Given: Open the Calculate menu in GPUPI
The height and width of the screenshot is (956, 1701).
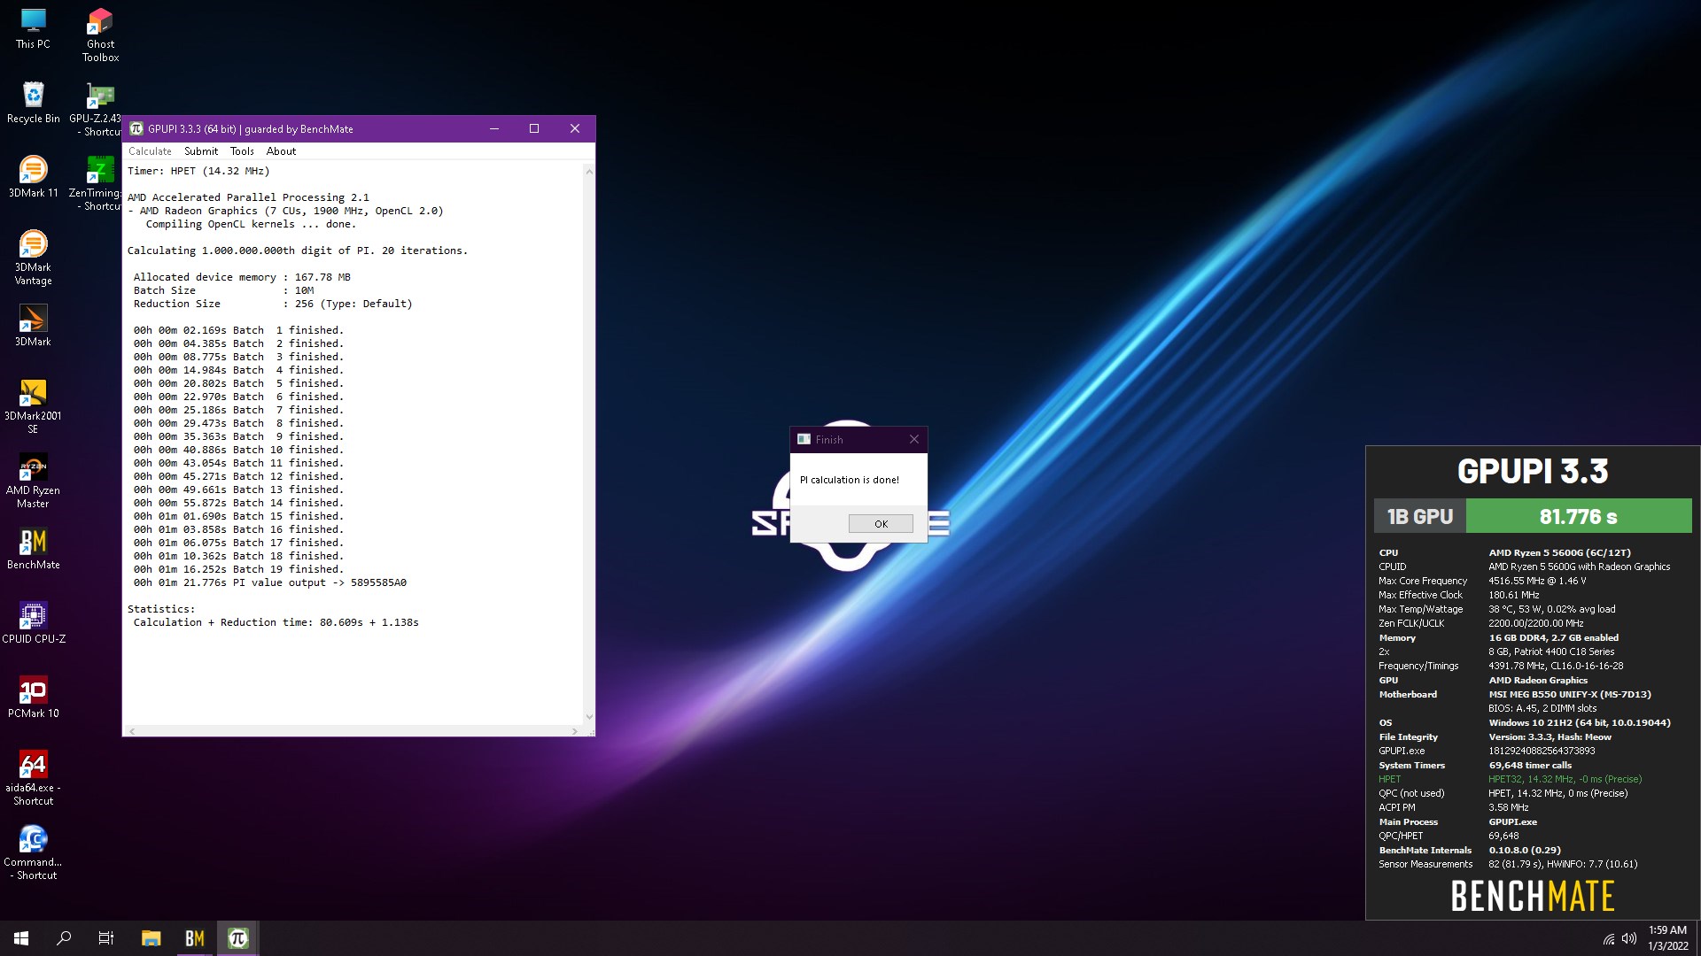Looking at the screenshot, I should pos(150,151).
